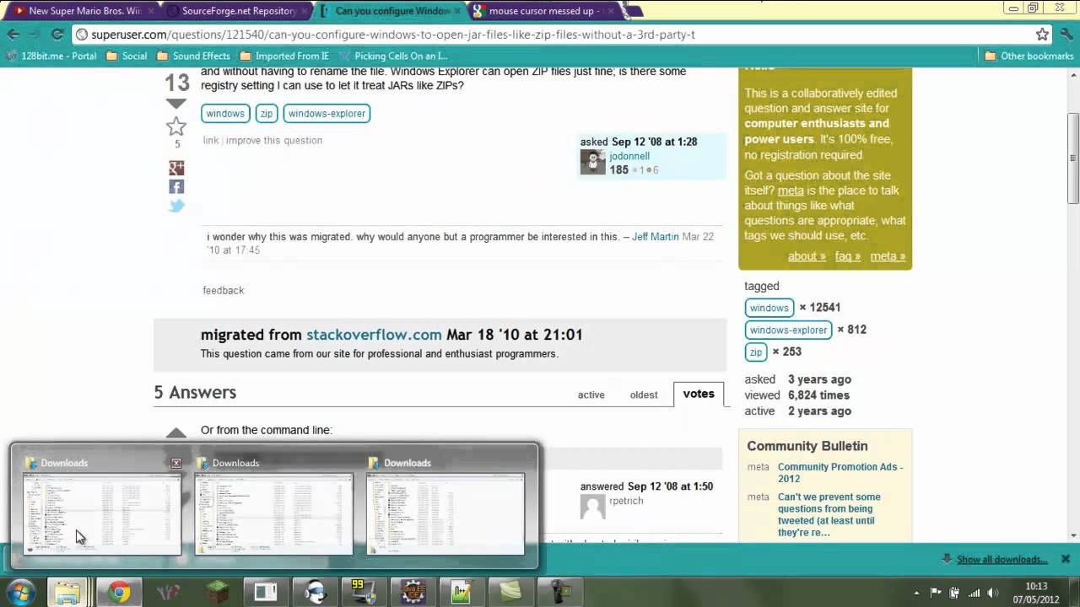1080x607 pixels.
Task: Open the rpetrich user profile
Action: (626, 501)
